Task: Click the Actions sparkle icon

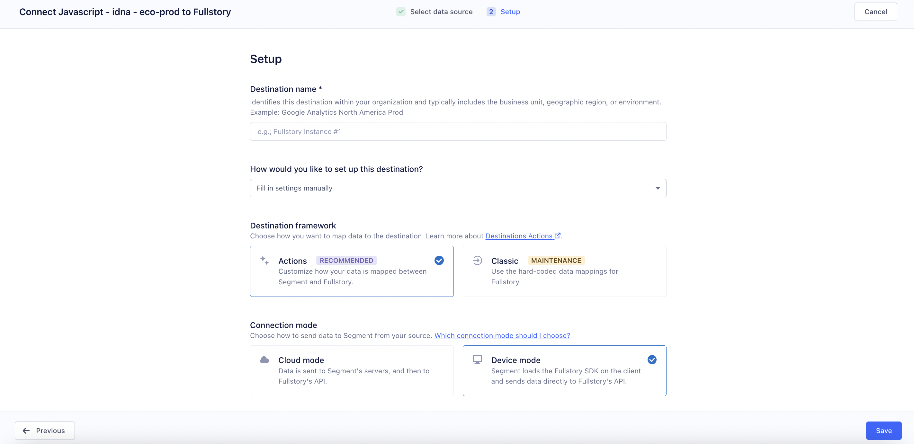Action: [264, 260]
